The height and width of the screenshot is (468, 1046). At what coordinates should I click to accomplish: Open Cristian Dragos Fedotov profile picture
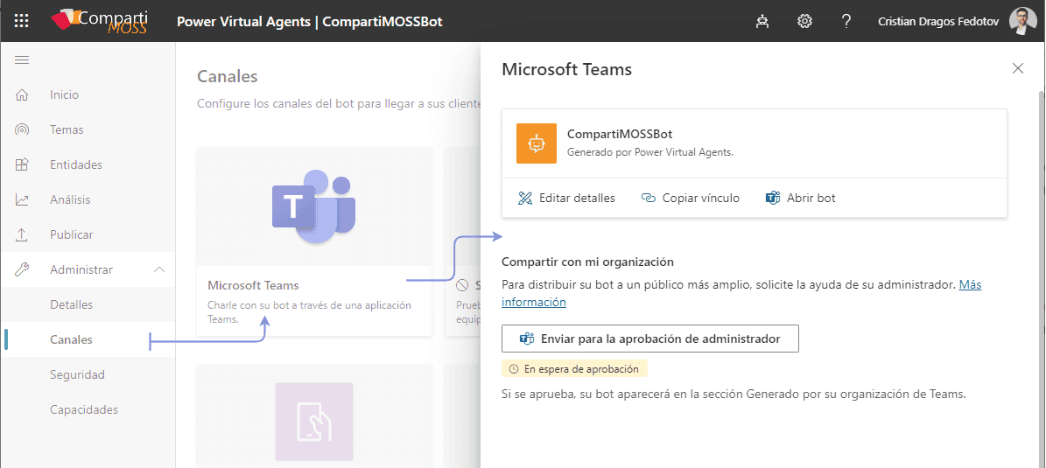pos(1022,21)
